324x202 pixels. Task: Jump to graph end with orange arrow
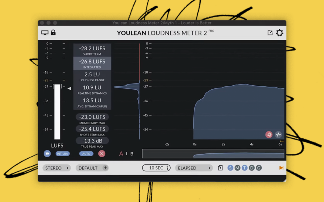click(x=281, y=168)
